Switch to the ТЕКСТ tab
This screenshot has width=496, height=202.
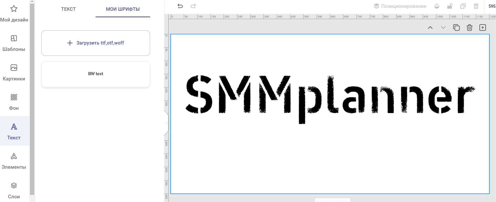(x=68, y=9)
